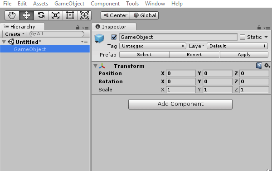272x171 pixels.
Task: Click the Hierarchy search field
Action: [x=57, y=34]
